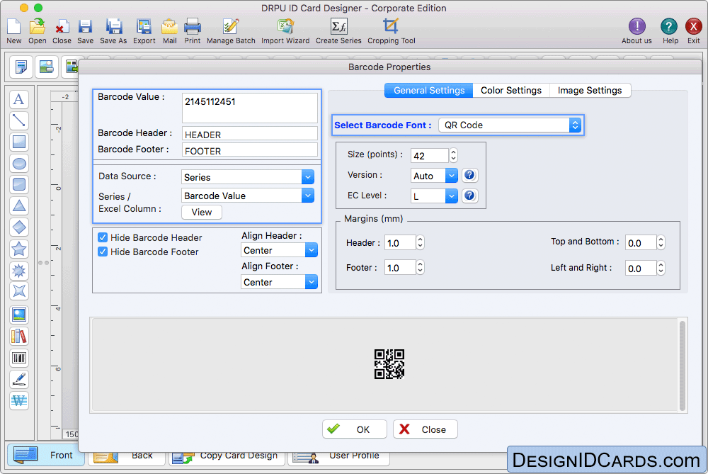Toggle the Hide Barcode Footer checkbox
708x474 pixels.
click(103, 252)
